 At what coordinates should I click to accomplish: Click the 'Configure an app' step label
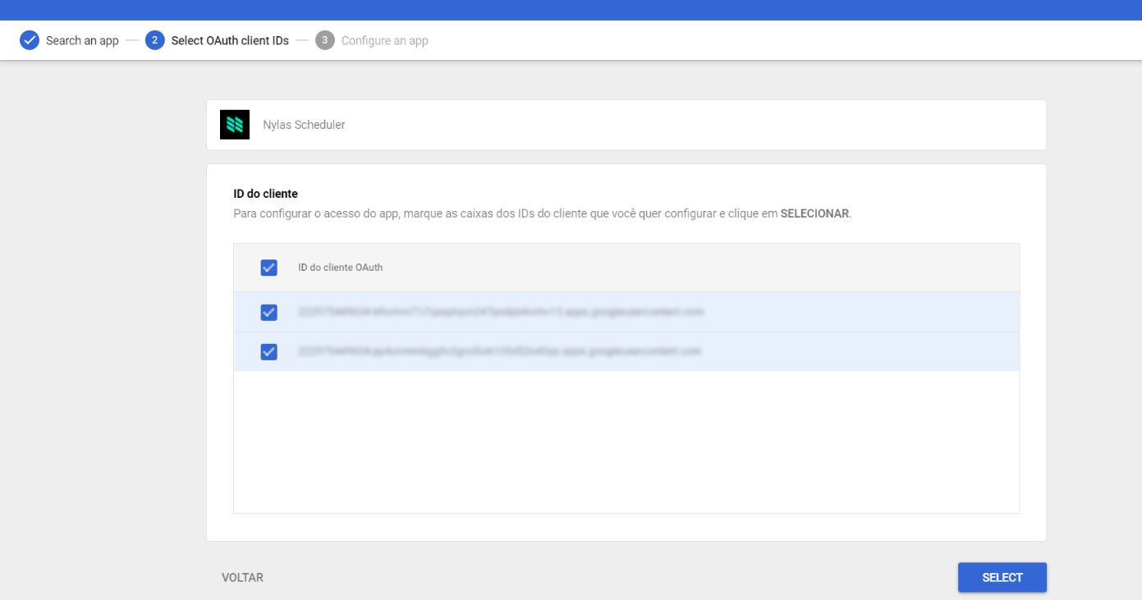point(384,40)
